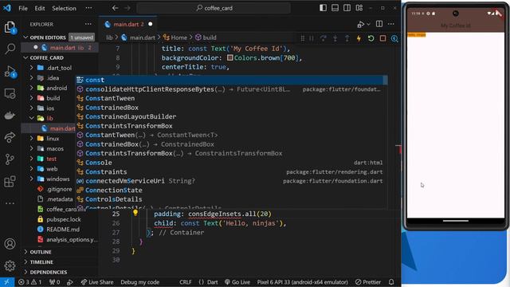Toggle Secondary Side Bar layout button
Image resolution: width=510 pixels, height=287 pixels.
[347, 8]
